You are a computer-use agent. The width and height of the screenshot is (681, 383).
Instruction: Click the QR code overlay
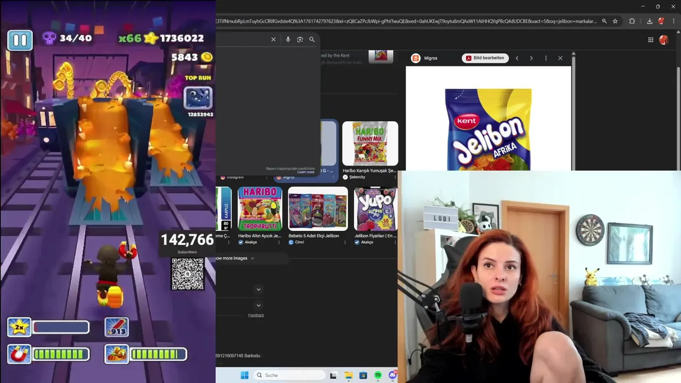pos(188,274)
